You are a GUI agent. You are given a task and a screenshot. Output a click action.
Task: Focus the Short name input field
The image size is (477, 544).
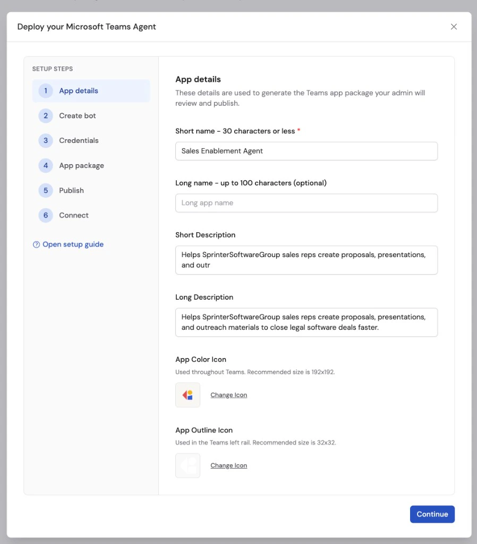tap(306, 151)
